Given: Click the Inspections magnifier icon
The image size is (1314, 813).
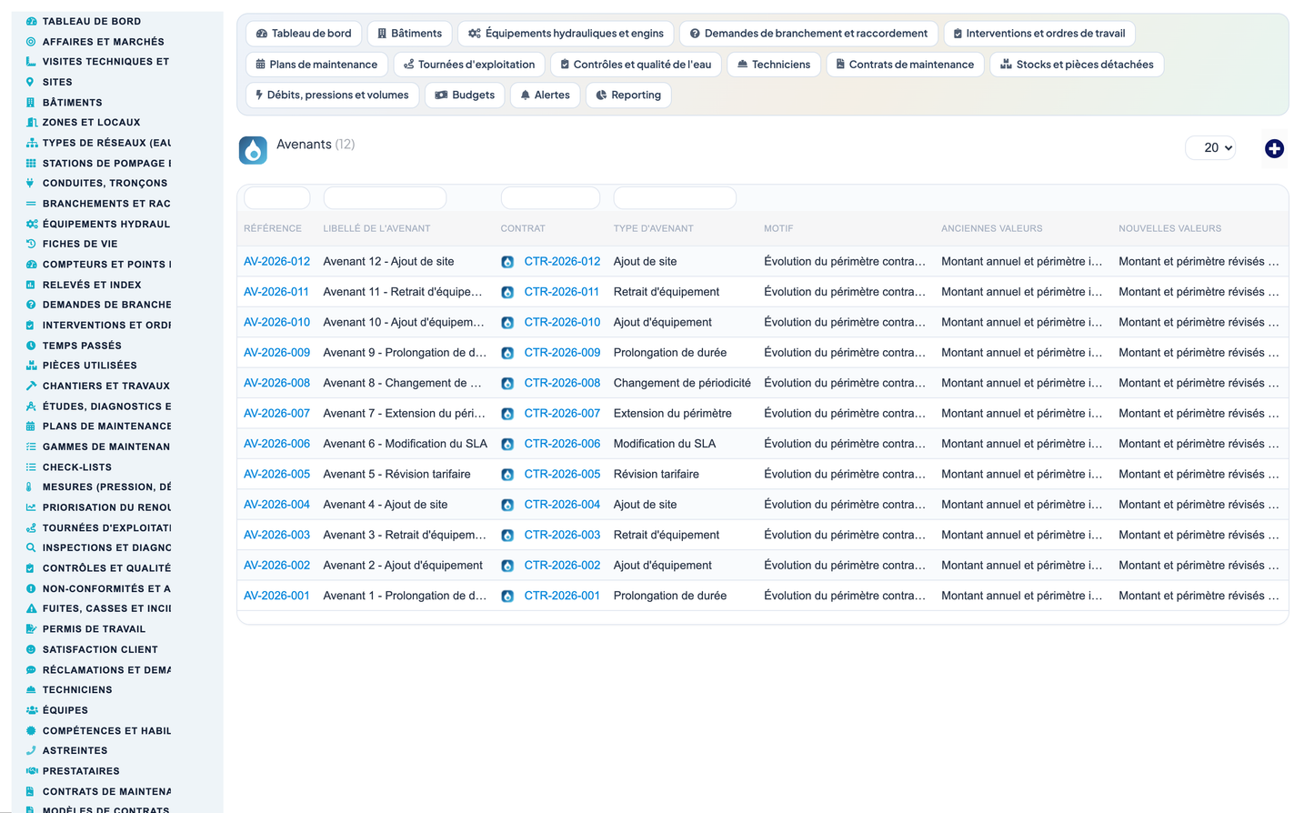Looking at the screenshot, I should pyautogui.click(x=31, y=547).
